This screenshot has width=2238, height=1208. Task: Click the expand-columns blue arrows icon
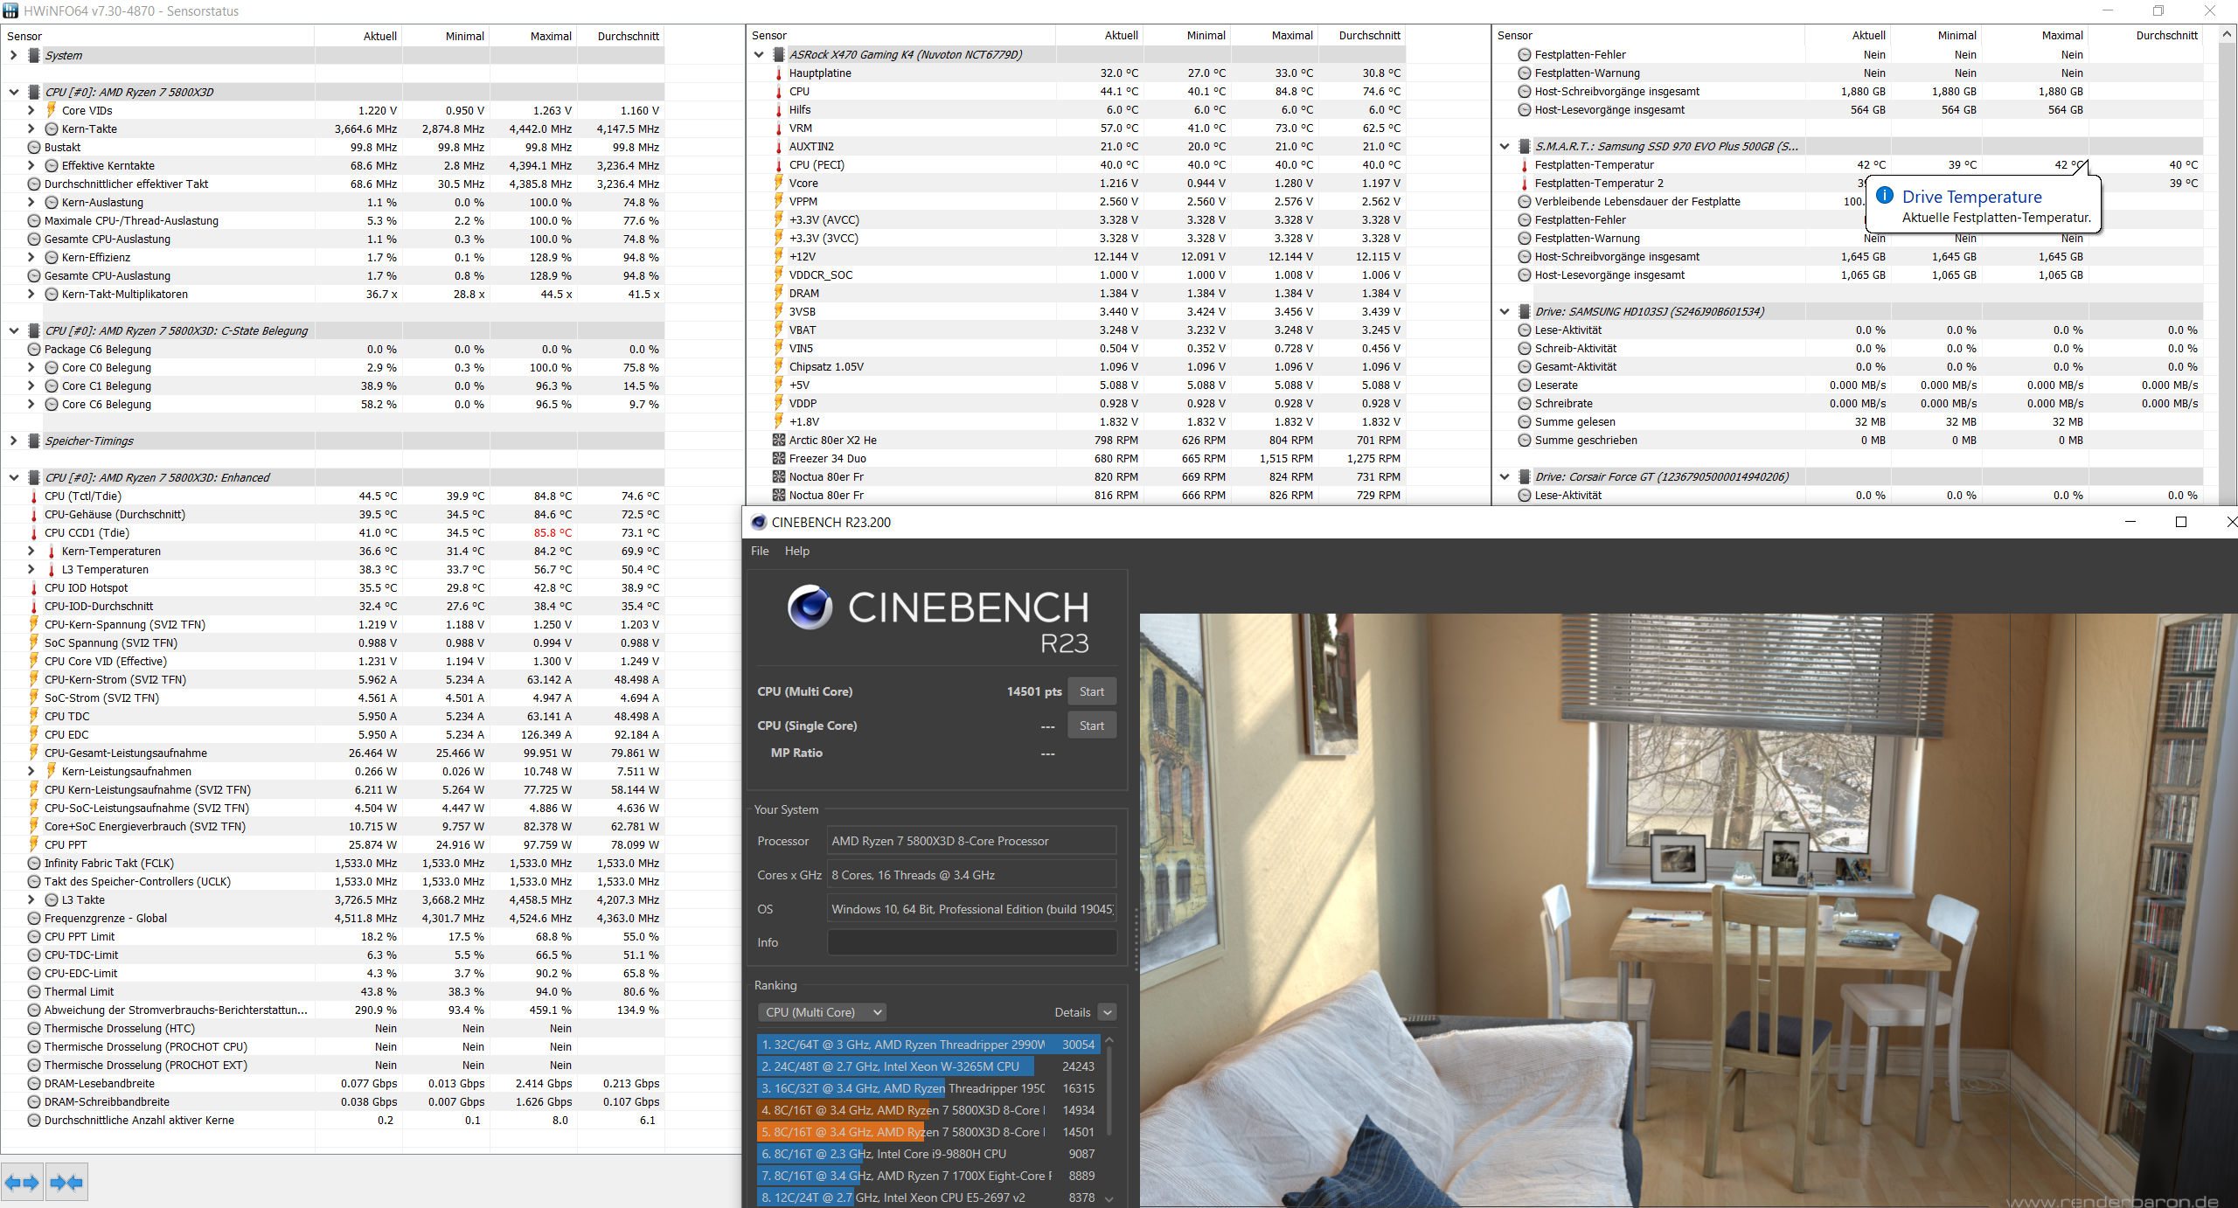(x=22, y=1183)
